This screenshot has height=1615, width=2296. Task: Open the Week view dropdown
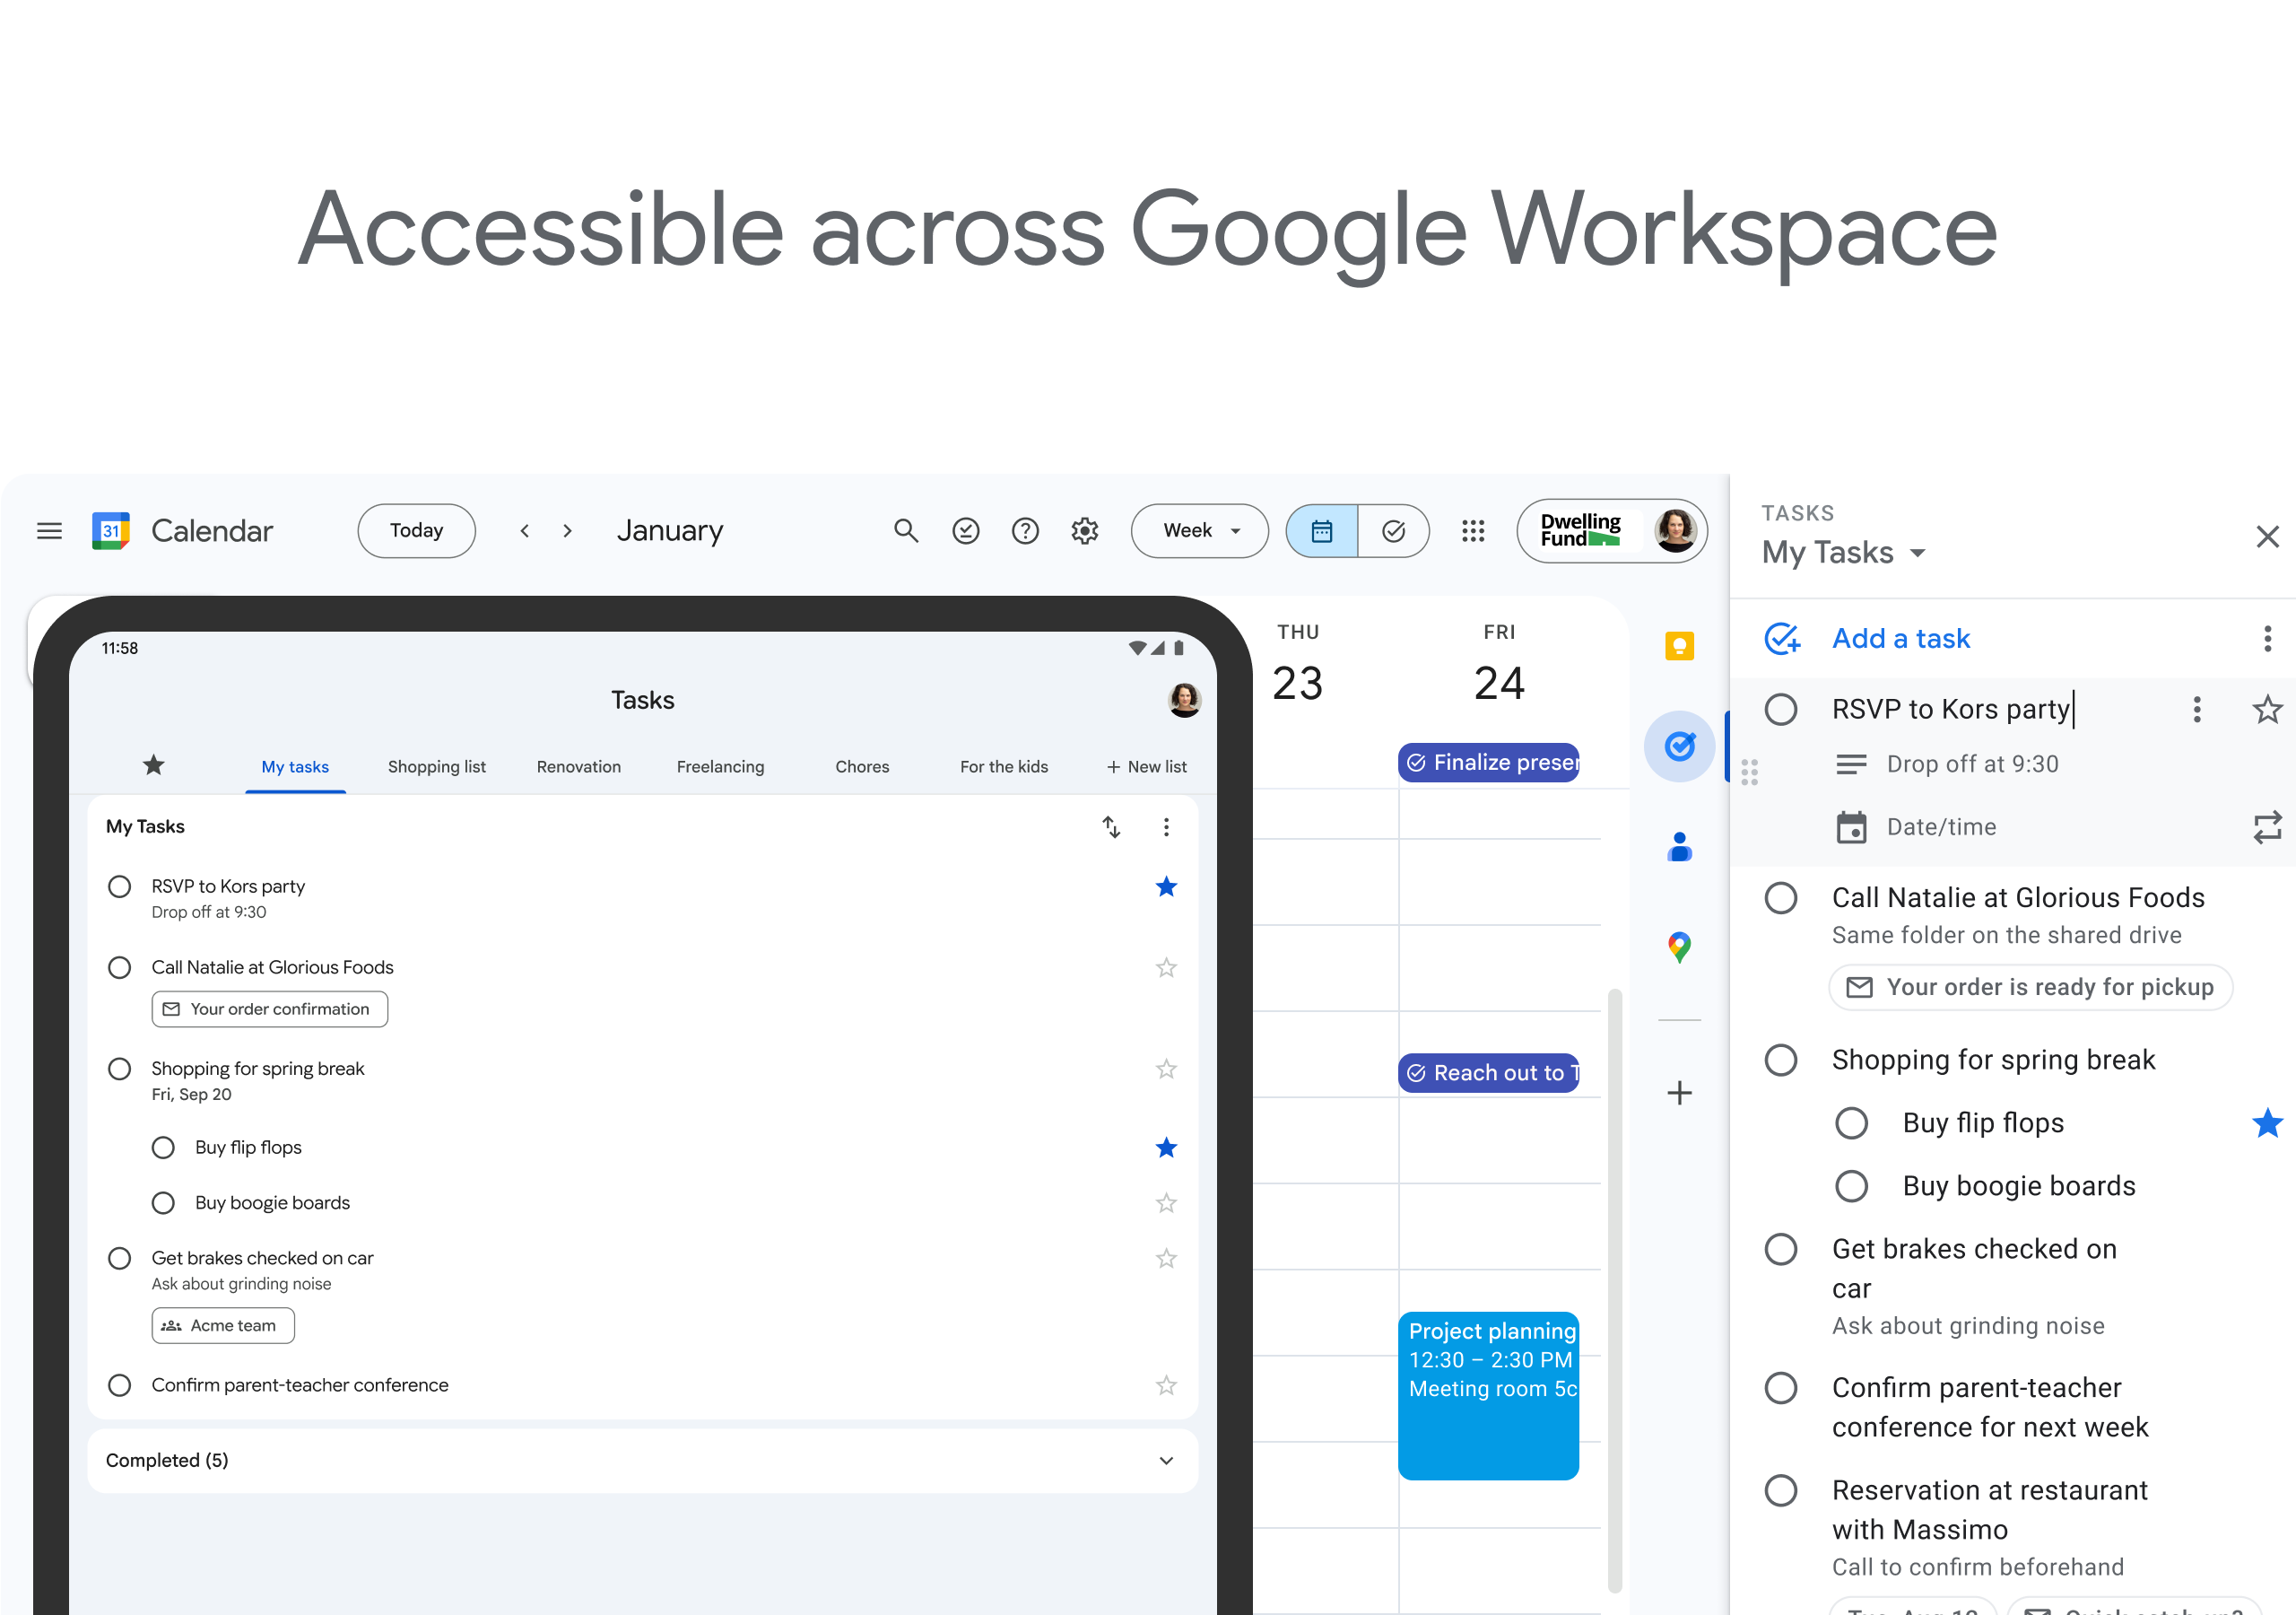1199,530
